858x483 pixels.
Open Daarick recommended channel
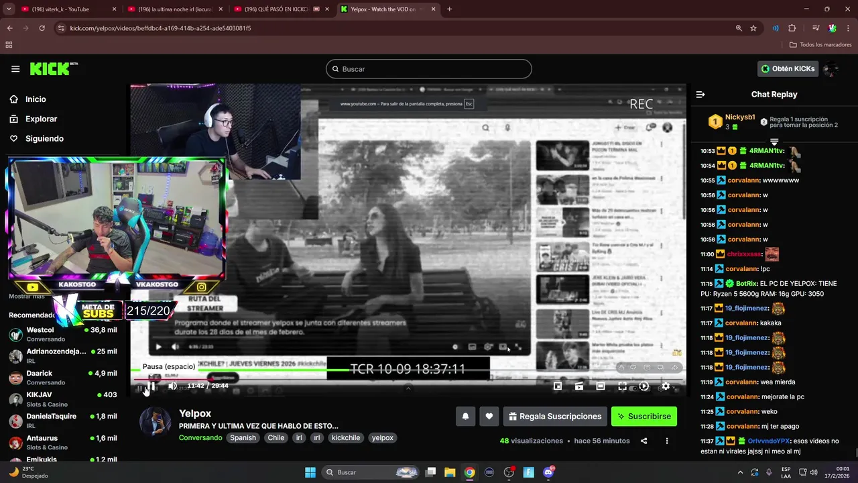click(x=63, y=377)
